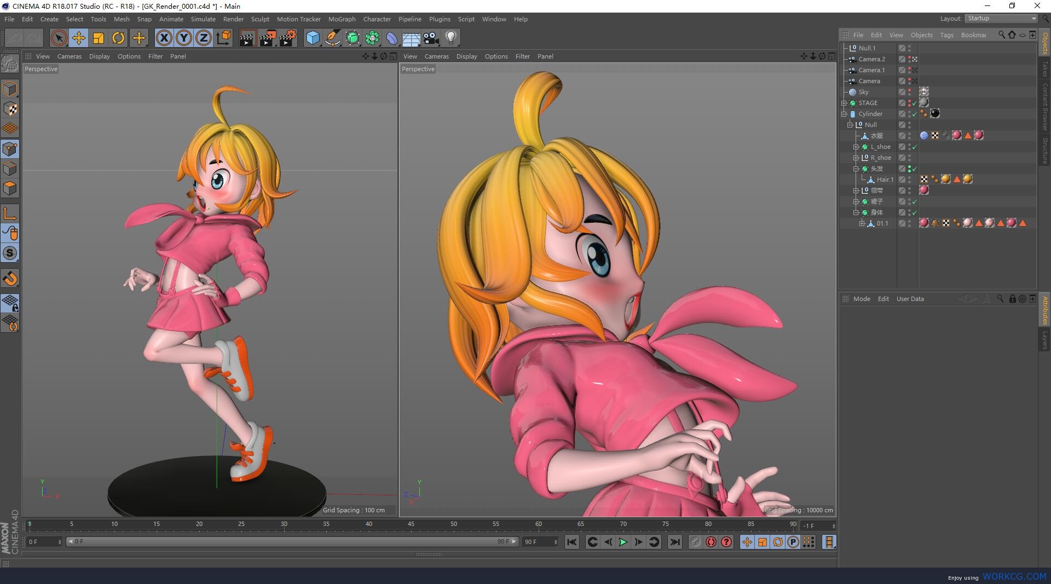Go to start of animation

click(x=571, y=542)
